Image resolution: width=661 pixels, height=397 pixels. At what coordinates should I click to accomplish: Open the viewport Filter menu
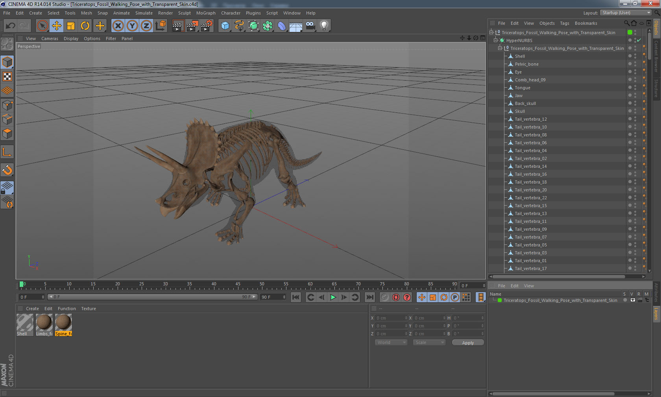click(x=111, y=39)
